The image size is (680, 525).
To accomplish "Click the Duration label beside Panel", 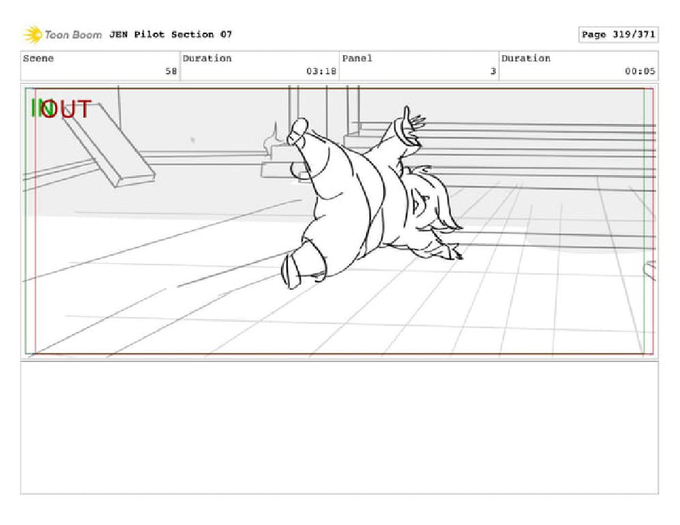I will (526, 59).
